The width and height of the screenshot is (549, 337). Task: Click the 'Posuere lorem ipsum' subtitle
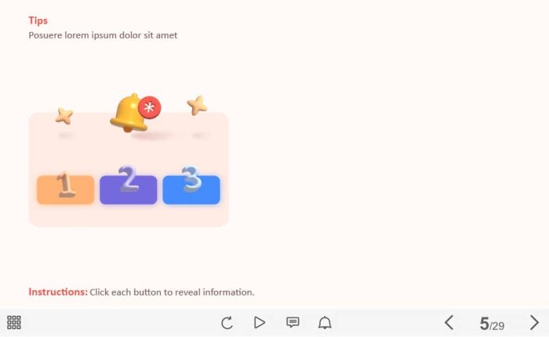[103, 35]
